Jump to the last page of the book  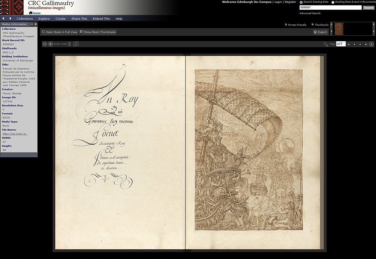(366, 44)
